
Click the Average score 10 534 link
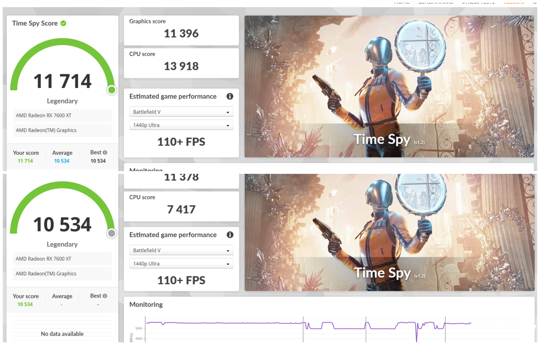tap(62, 161)
